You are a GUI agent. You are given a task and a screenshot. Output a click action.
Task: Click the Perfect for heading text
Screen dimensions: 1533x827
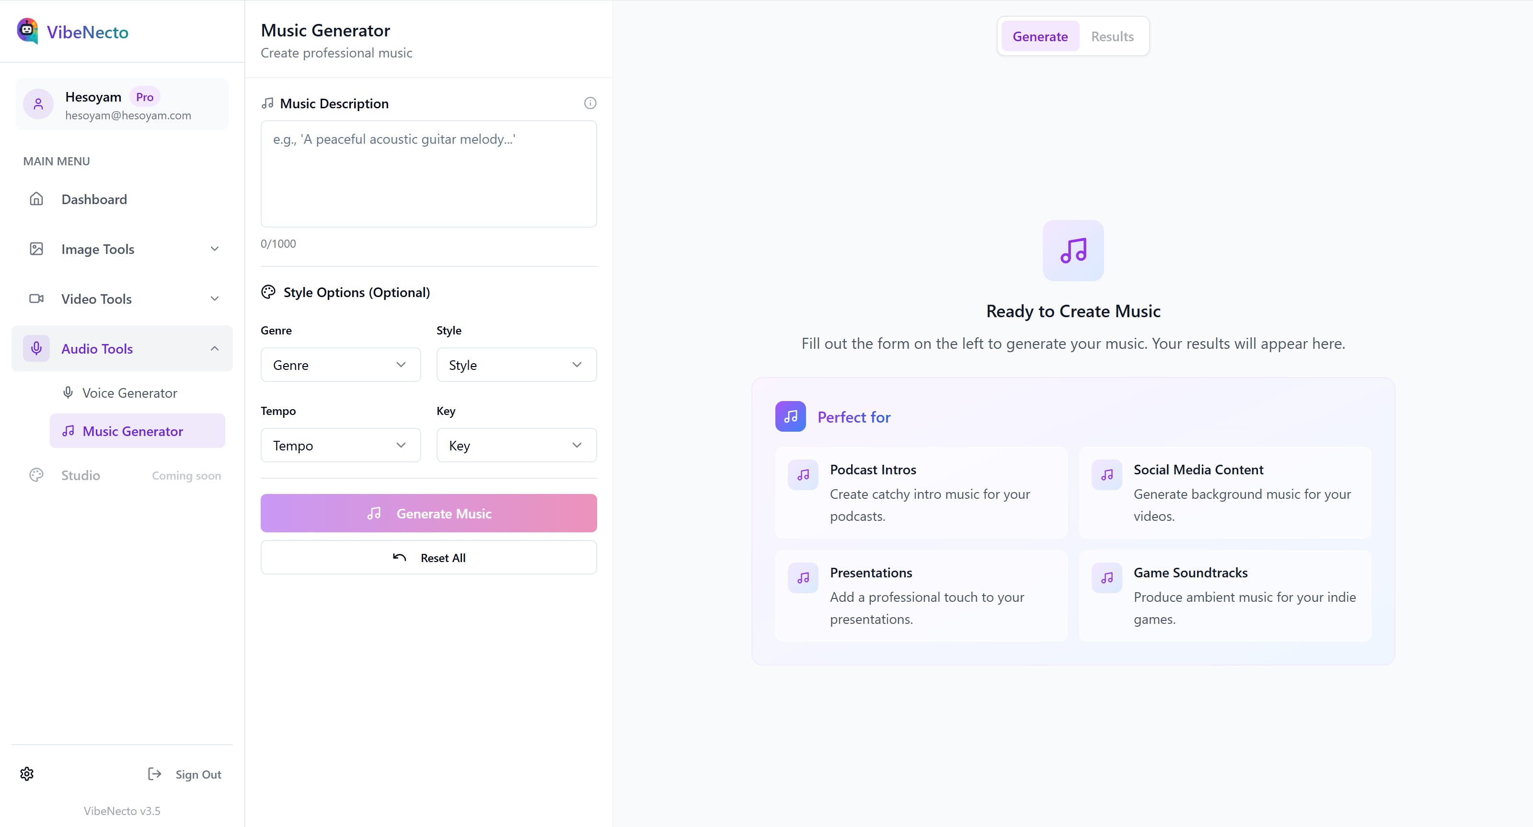pyautogui.click(x=853, y=417)
